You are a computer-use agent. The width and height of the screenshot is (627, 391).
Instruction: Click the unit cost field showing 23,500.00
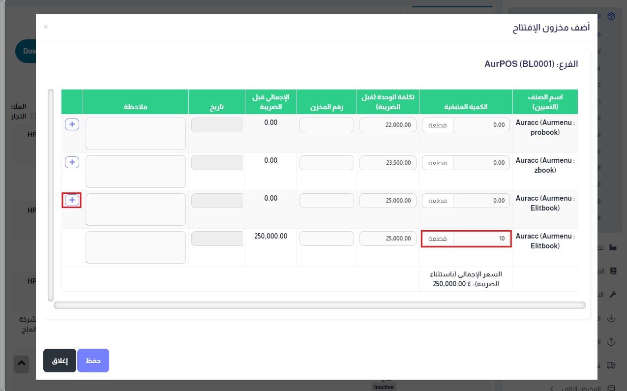(x=388, y=163)
